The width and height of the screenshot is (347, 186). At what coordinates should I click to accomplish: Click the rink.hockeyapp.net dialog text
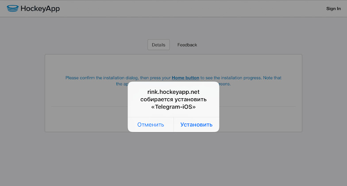[173, 92]
